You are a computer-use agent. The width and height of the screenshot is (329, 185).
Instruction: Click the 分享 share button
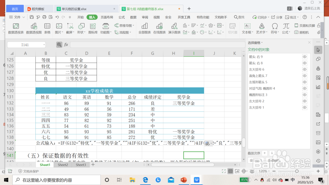pos(277,17)
